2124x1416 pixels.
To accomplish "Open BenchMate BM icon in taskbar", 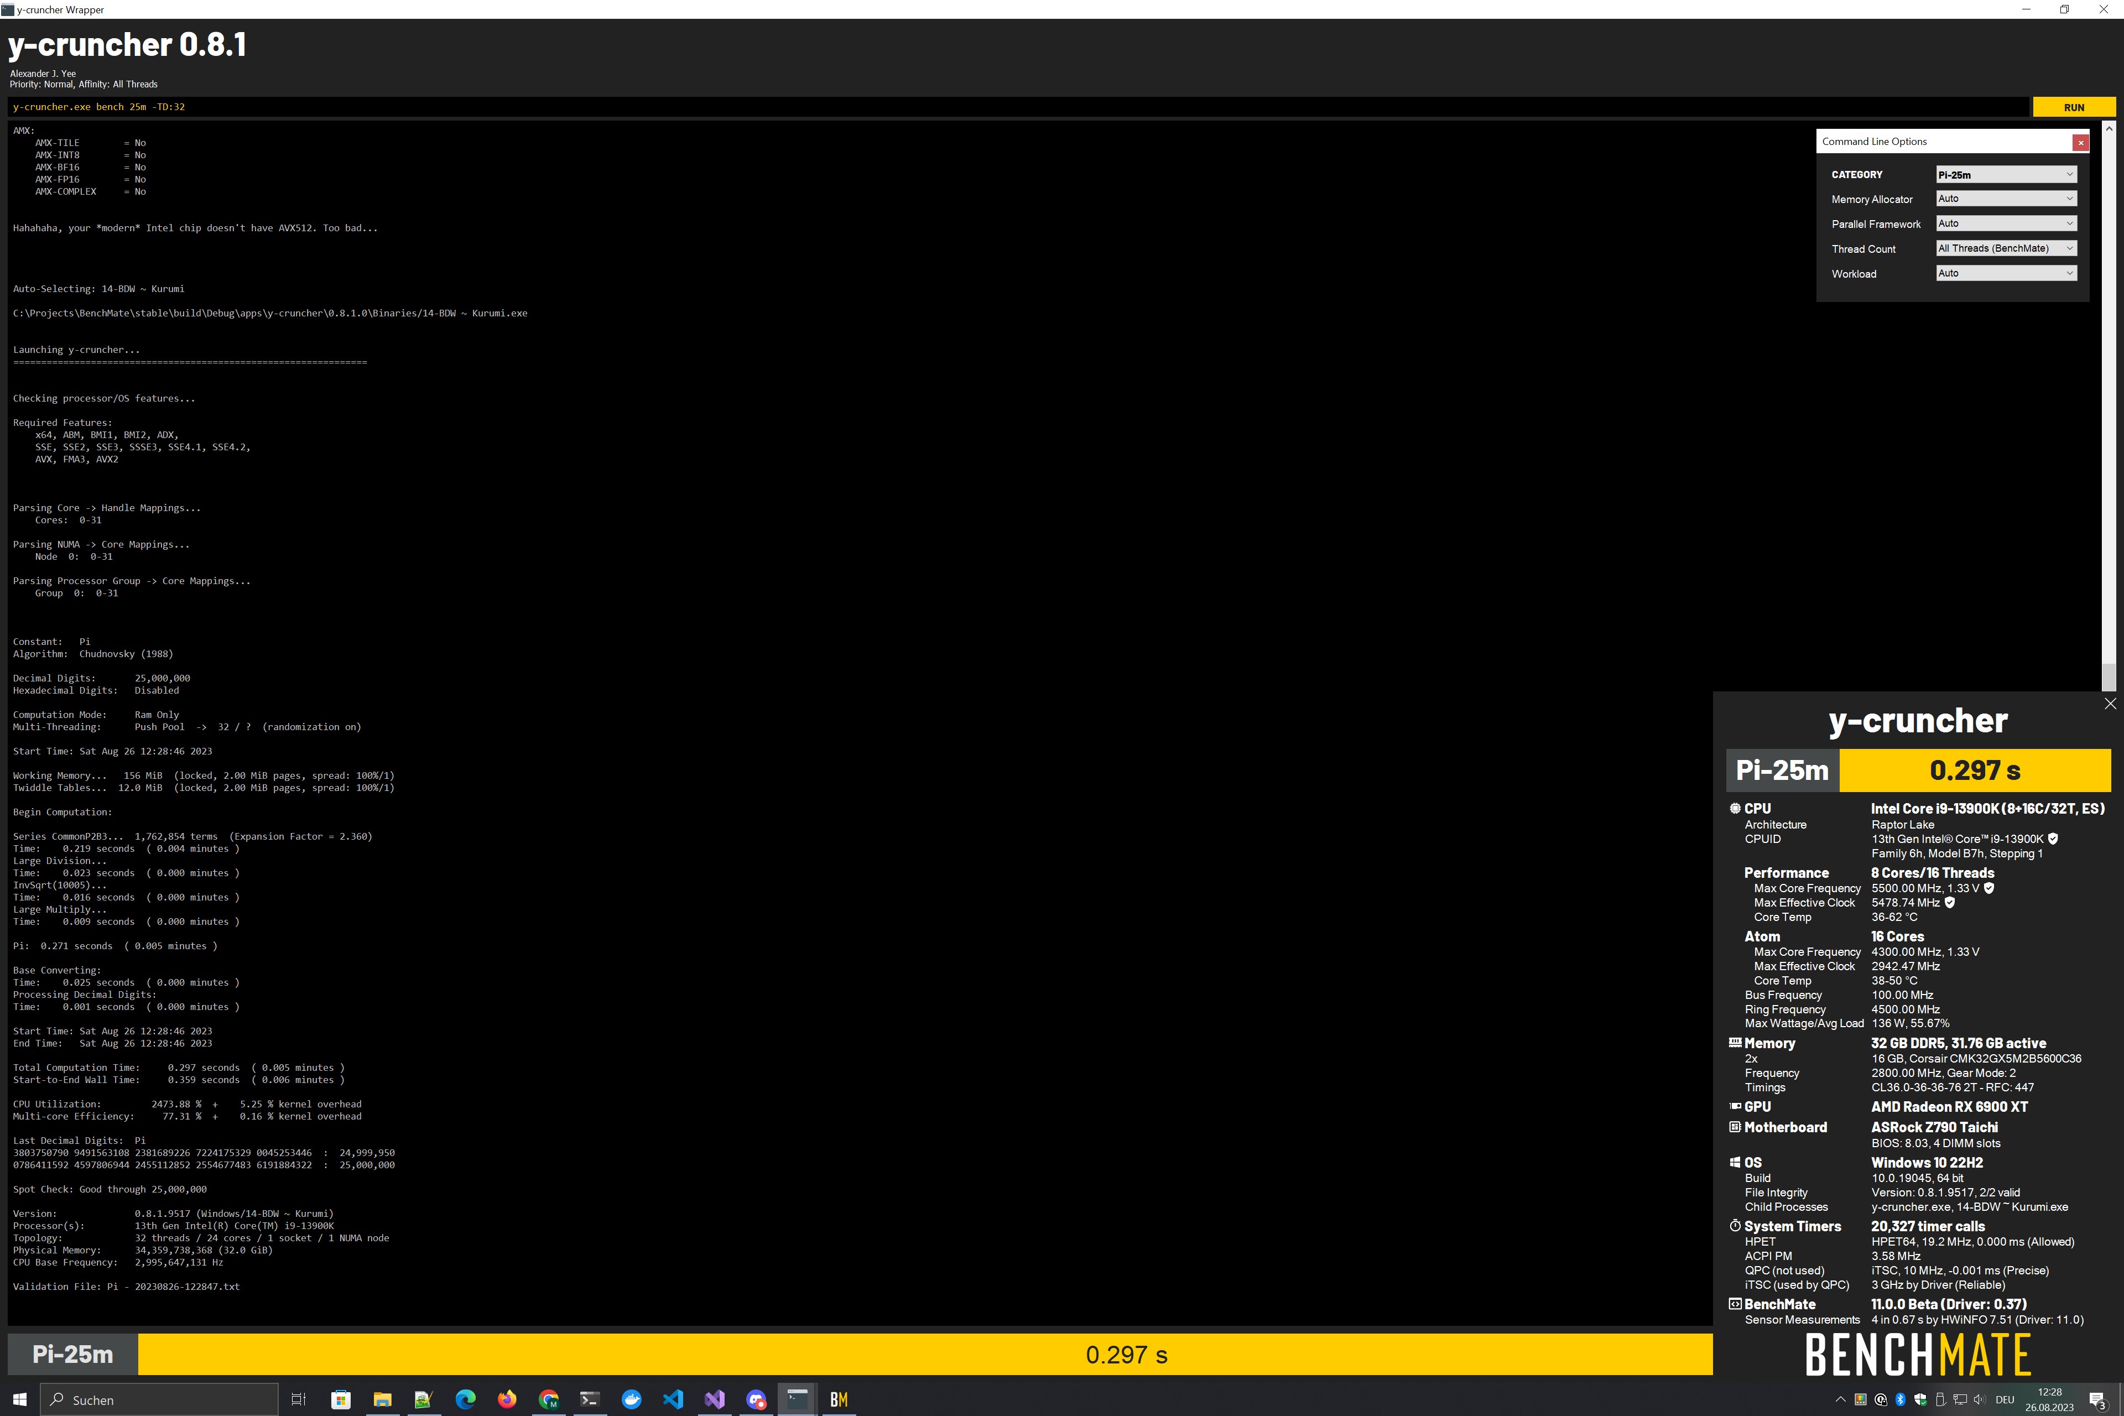I will point(839,1400).
